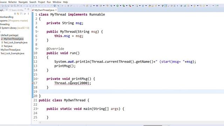Toggle Show Whitespace Characters icon
The width and height of the screenshot is (224, 126).
[x=177, y=6]
